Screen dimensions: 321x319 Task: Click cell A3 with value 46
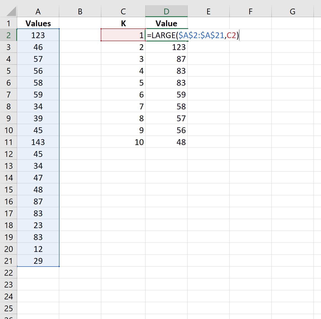coord(38,47)
